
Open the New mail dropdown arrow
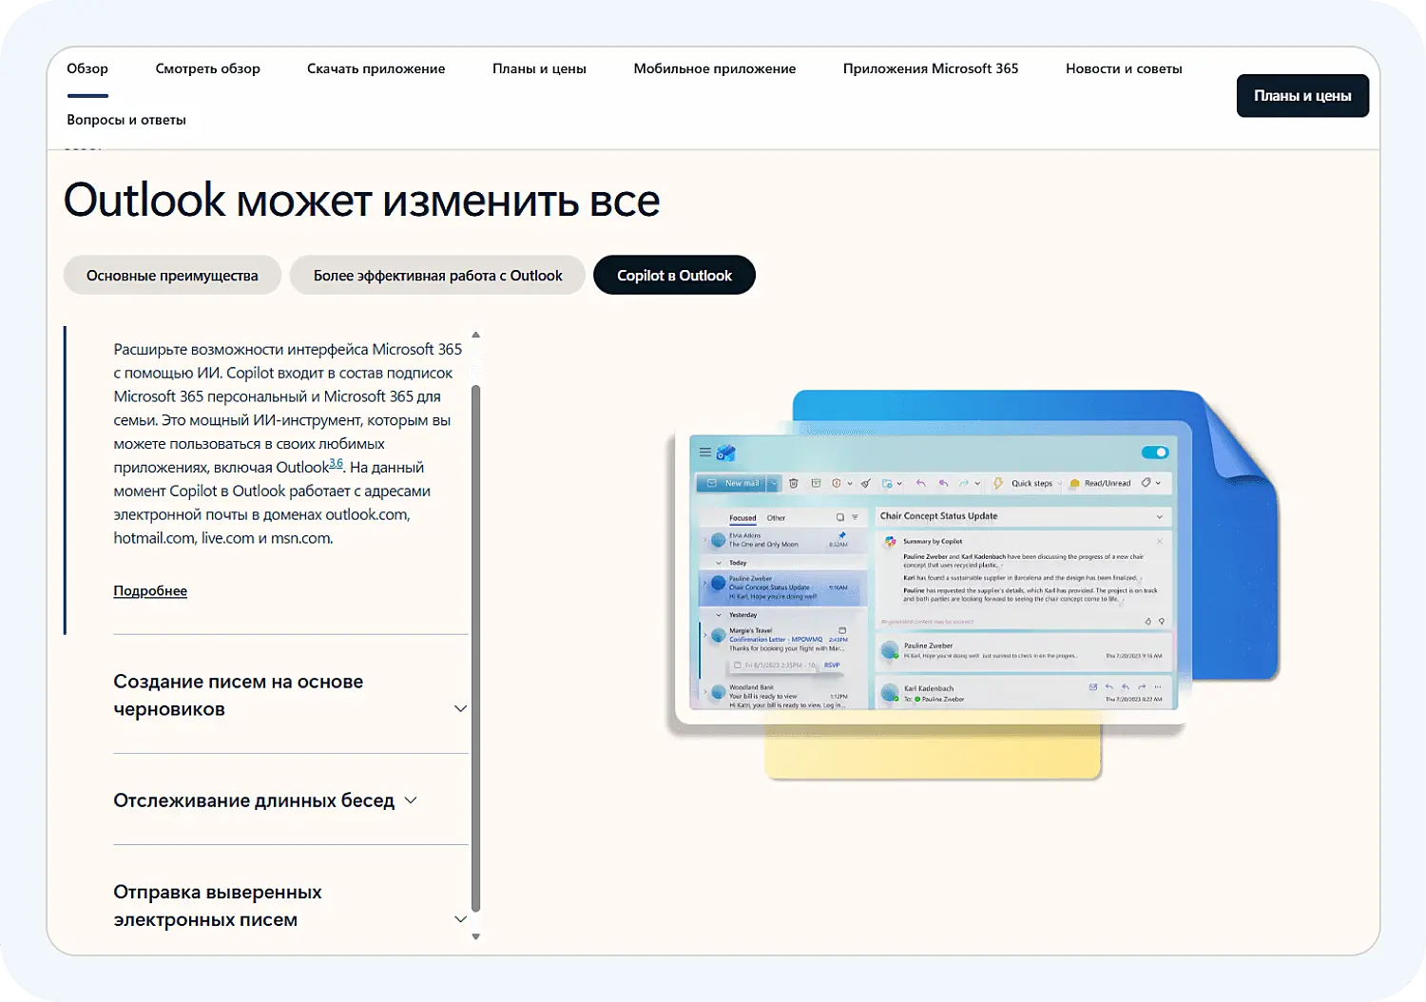tap(774, 483)
